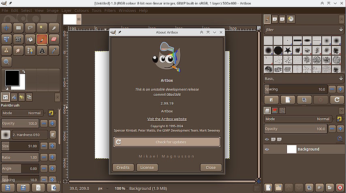This screenshot has width=346, height=193.
Task: Edit the Hardness 050 brush
Action: (x=53, y=135)
